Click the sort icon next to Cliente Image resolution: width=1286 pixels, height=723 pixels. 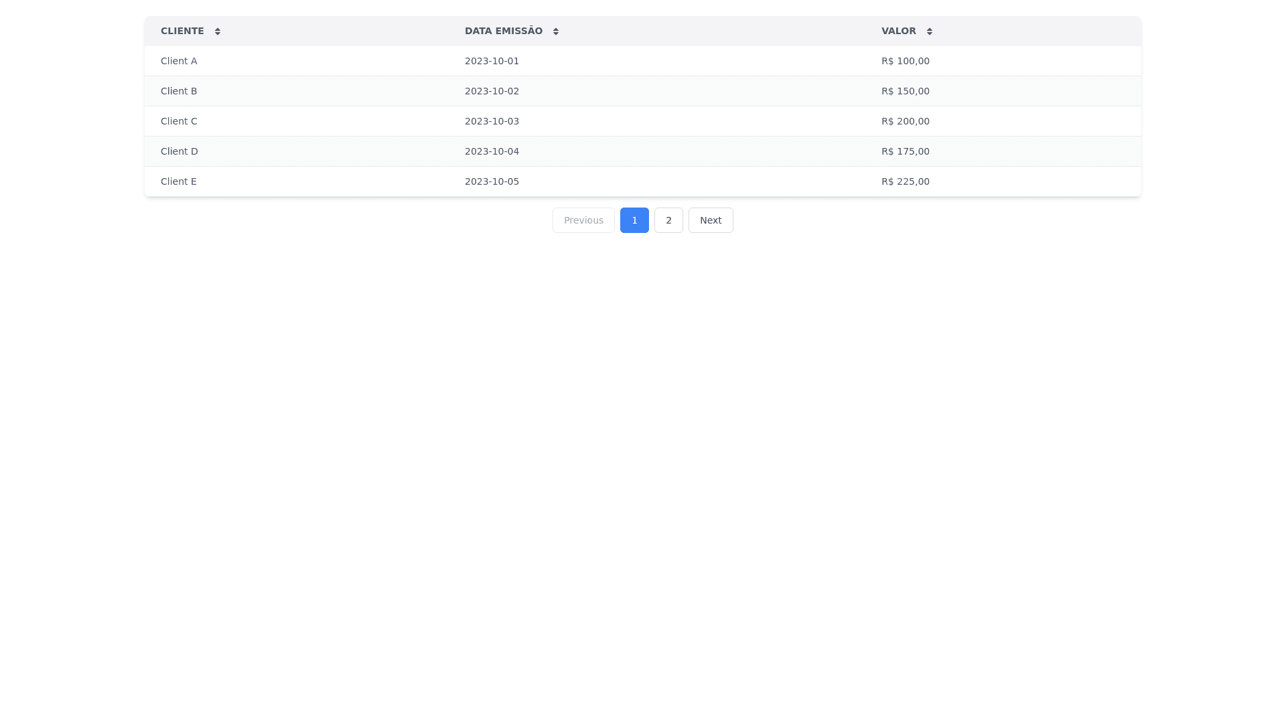[218, 31]
